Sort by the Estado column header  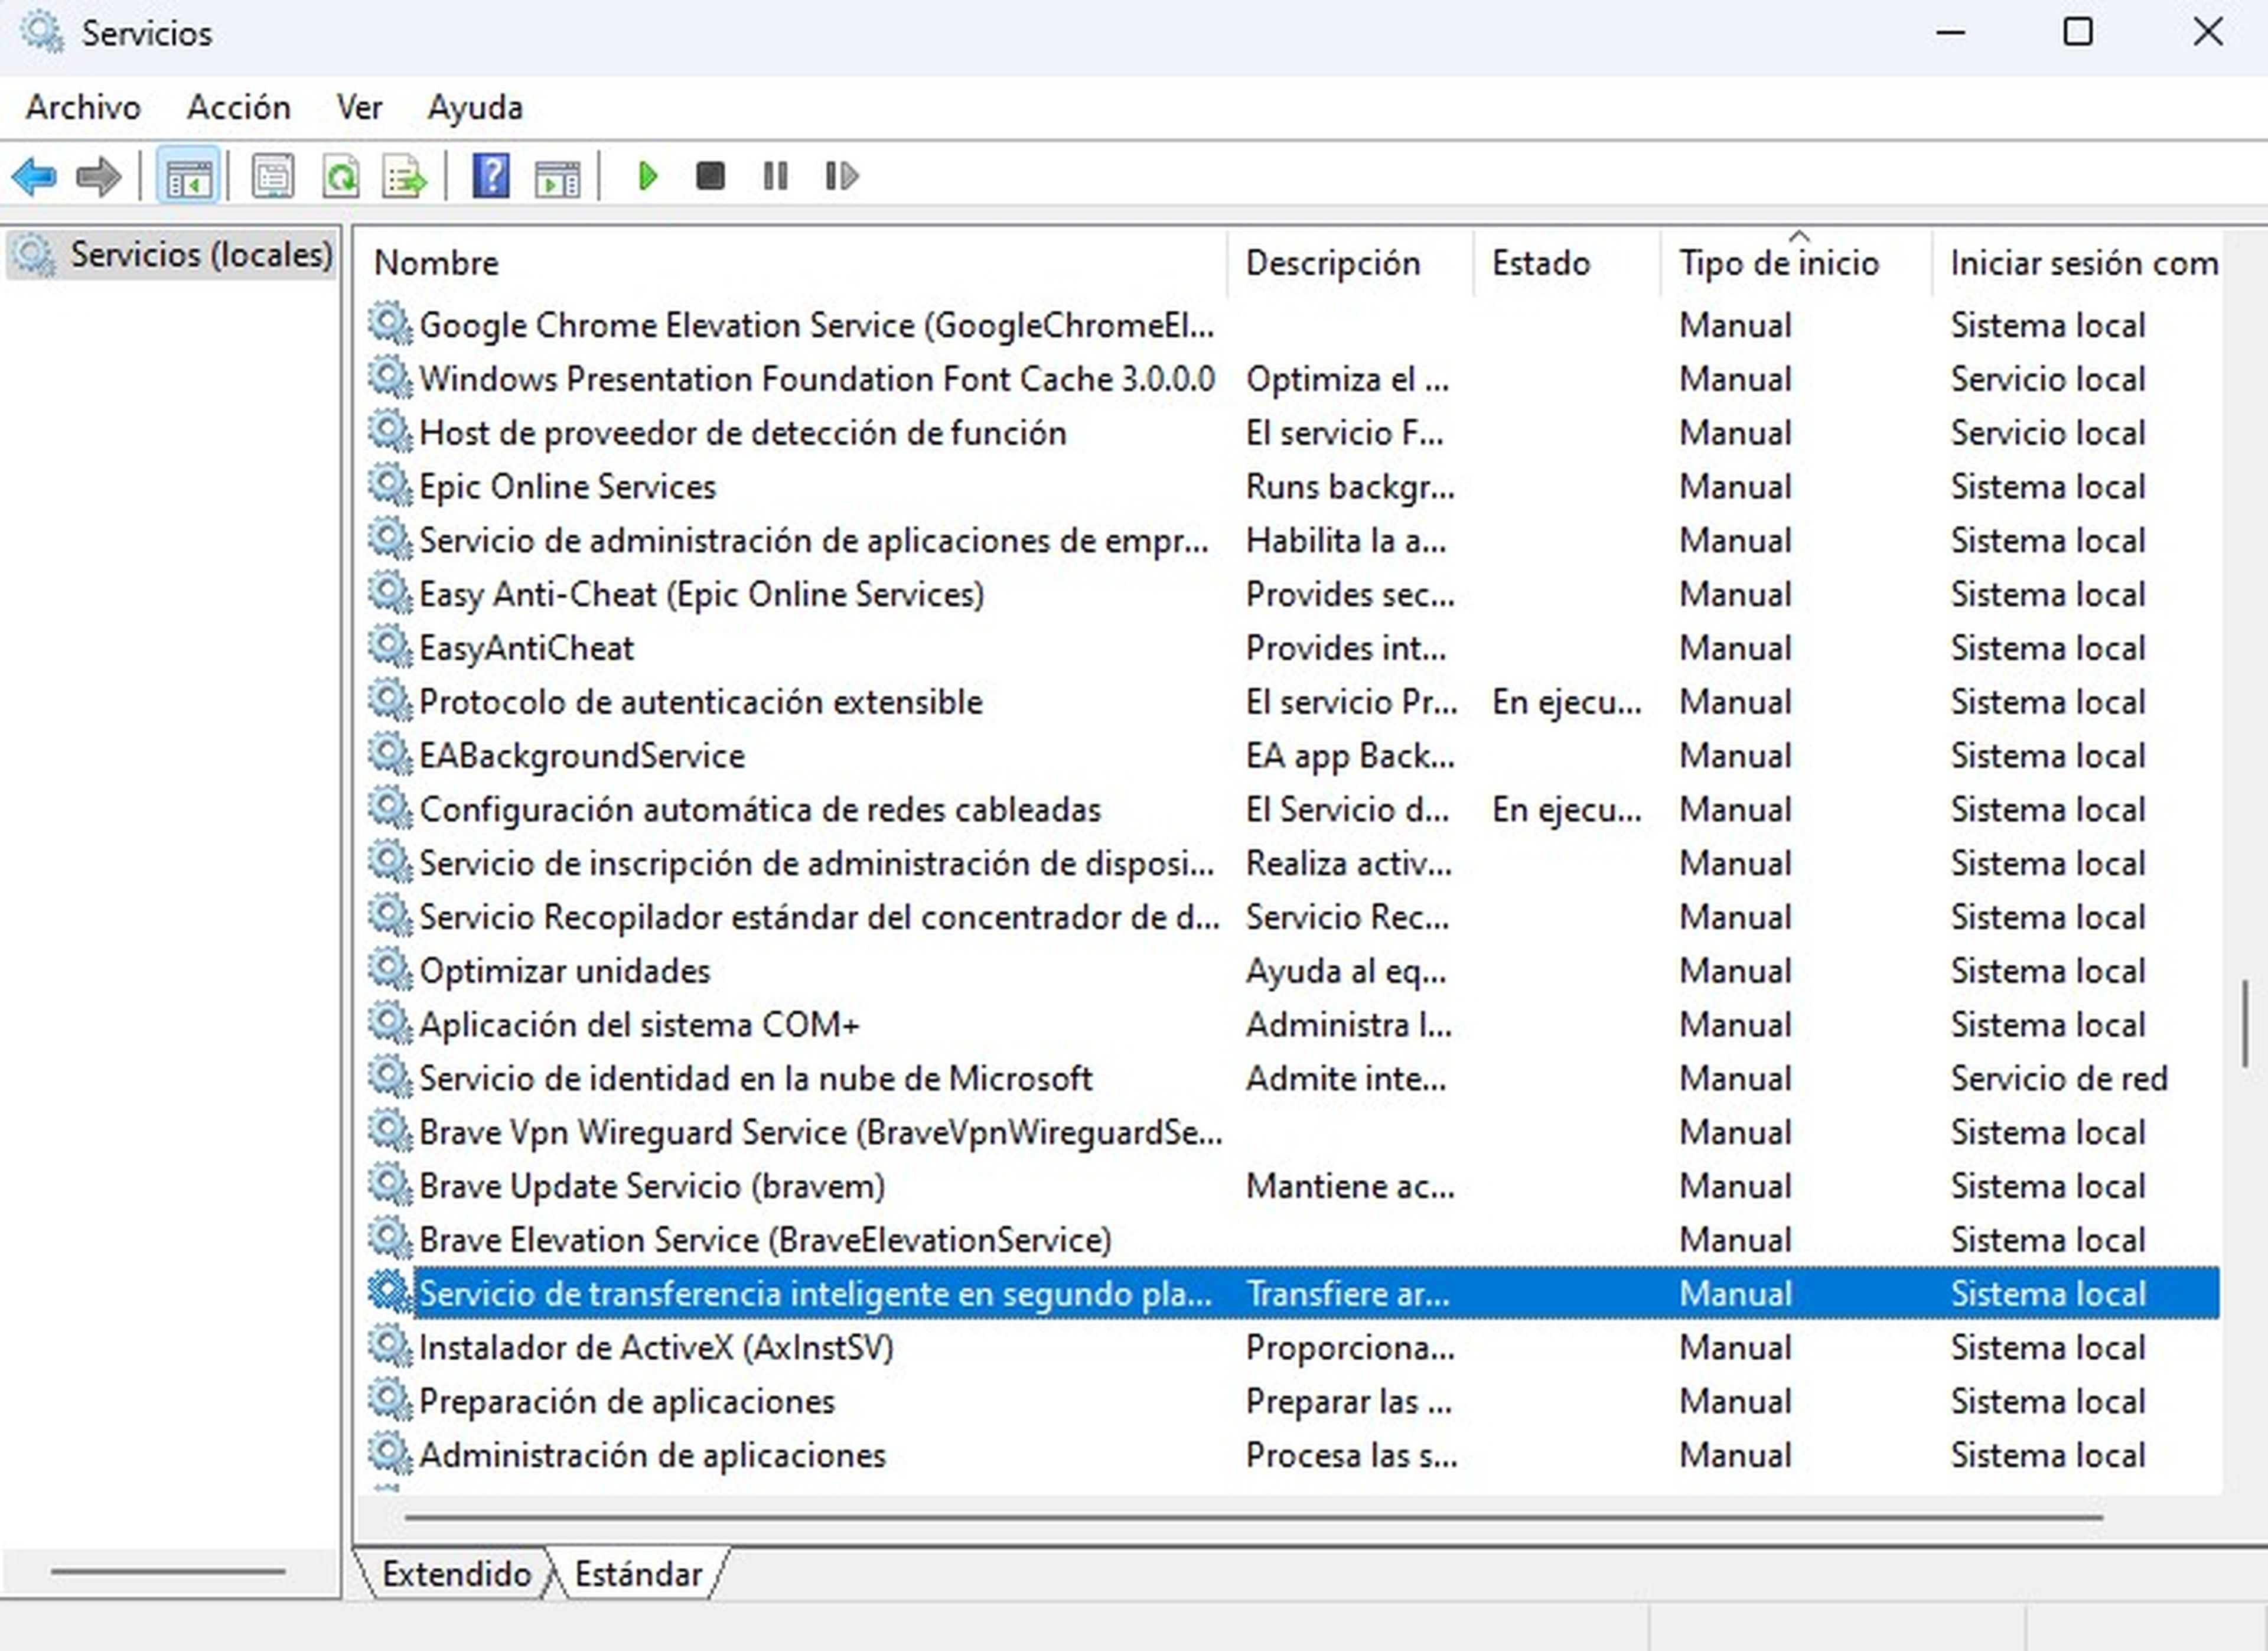pyautogui.click(x=1566, y=263)
